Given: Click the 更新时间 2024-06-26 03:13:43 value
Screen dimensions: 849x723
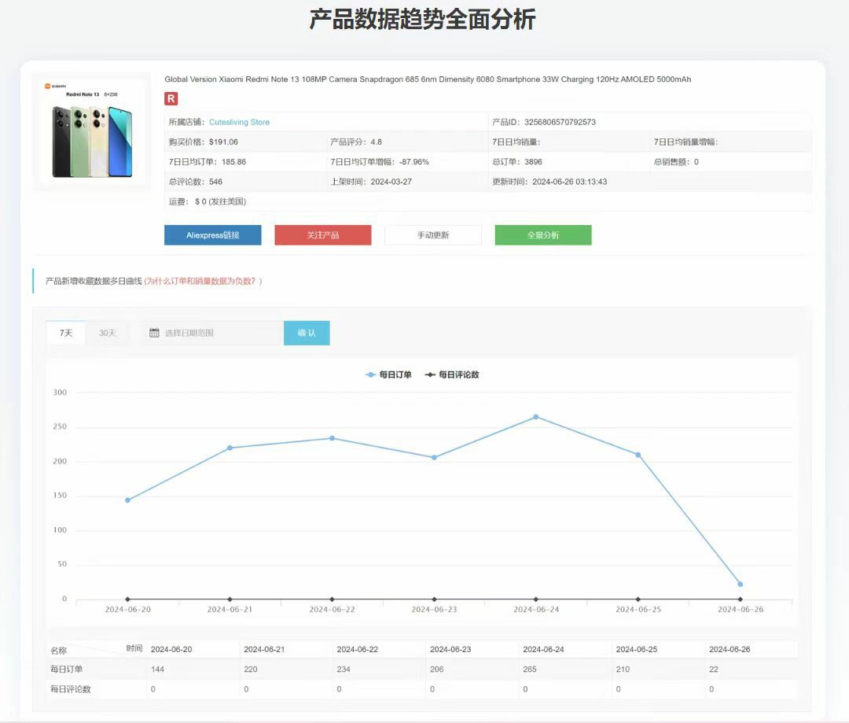Looking at the screenshot, I should tap(570, 182).
